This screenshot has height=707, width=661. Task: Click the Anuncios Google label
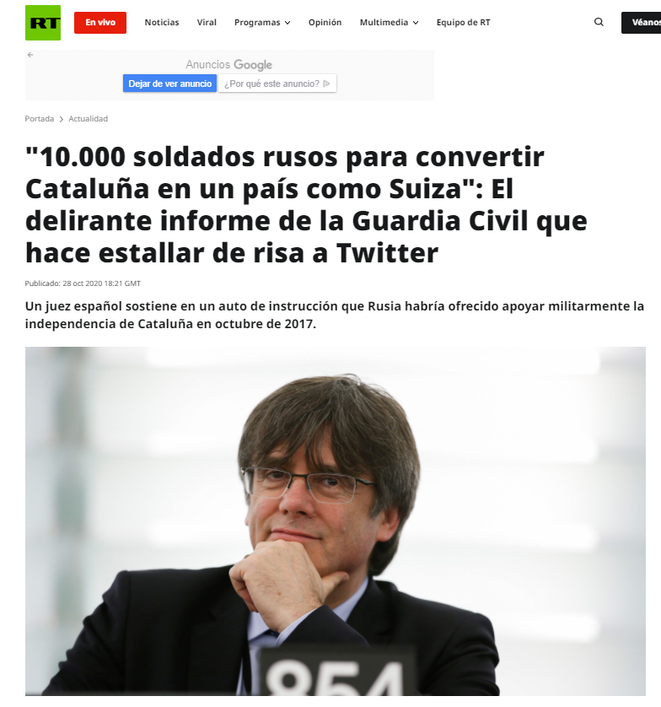(x=228, y=65)
